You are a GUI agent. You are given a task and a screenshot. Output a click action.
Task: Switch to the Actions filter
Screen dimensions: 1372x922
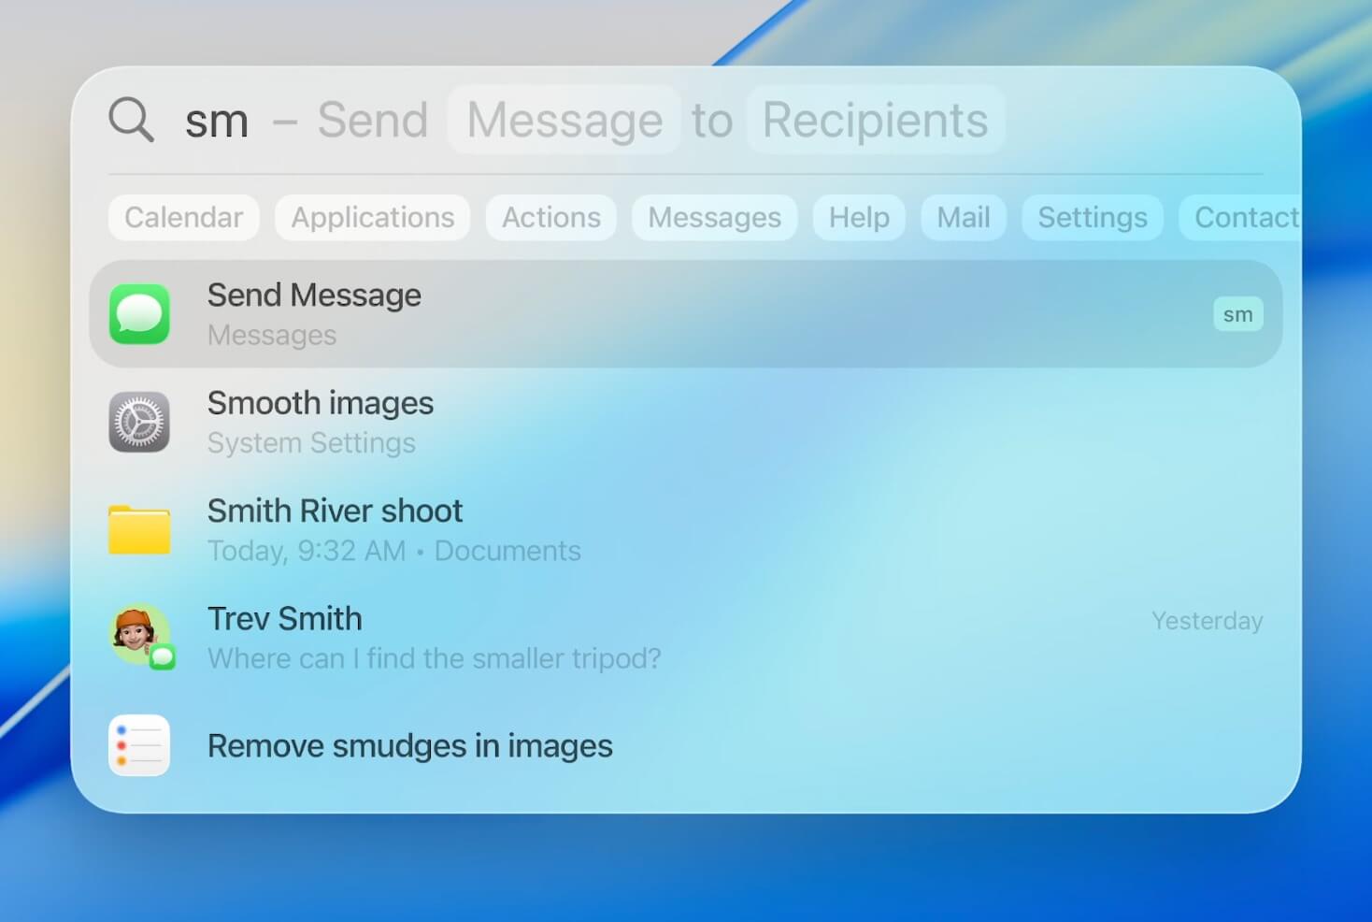click(550, 218)
